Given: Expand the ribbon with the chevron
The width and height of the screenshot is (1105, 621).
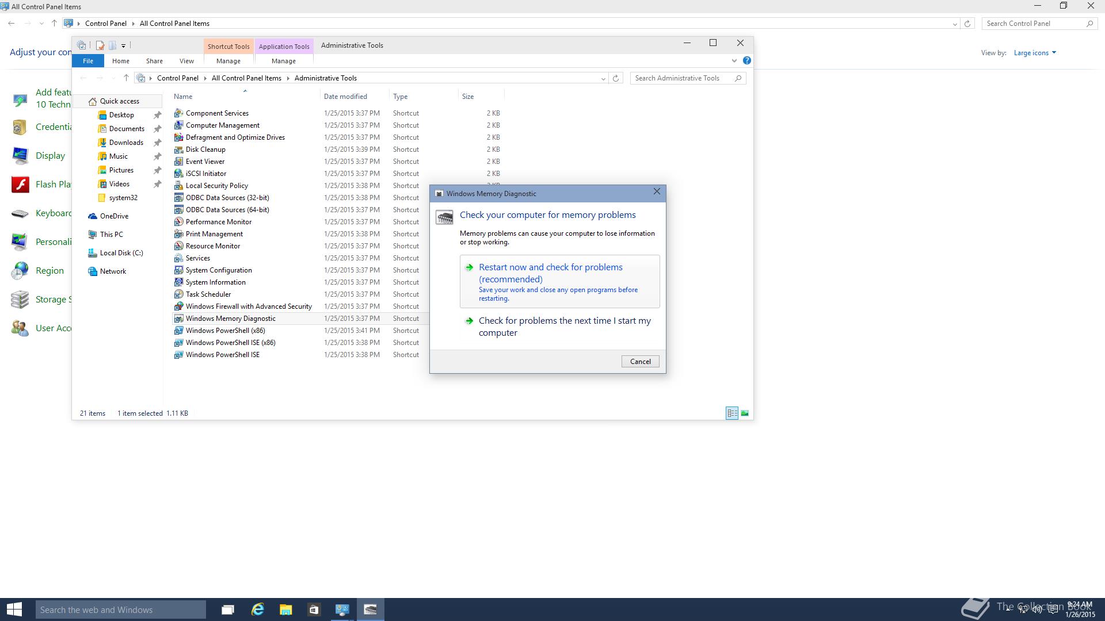Looking at the screenshot, I should click(734, 60).
